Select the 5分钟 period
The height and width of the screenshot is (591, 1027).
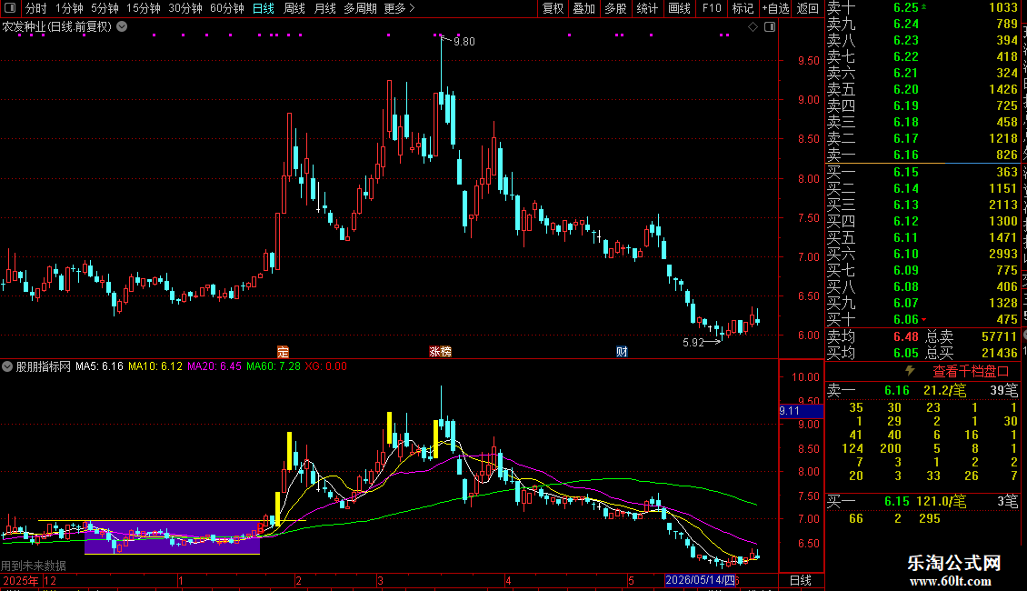(105, 8)
